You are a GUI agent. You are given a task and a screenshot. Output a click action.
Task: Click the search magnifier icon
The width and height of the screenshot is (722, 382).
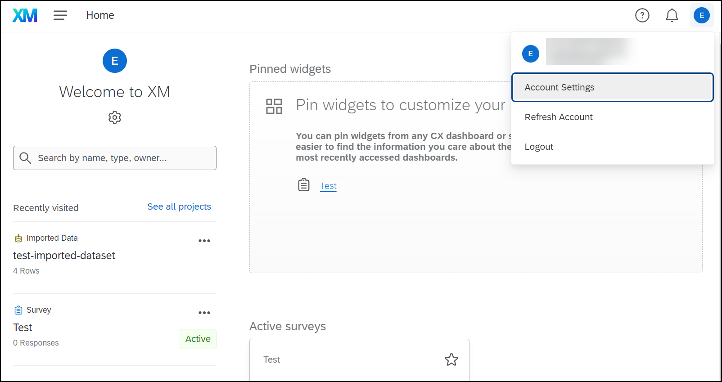pyautogui.click(x=25, y=158)
